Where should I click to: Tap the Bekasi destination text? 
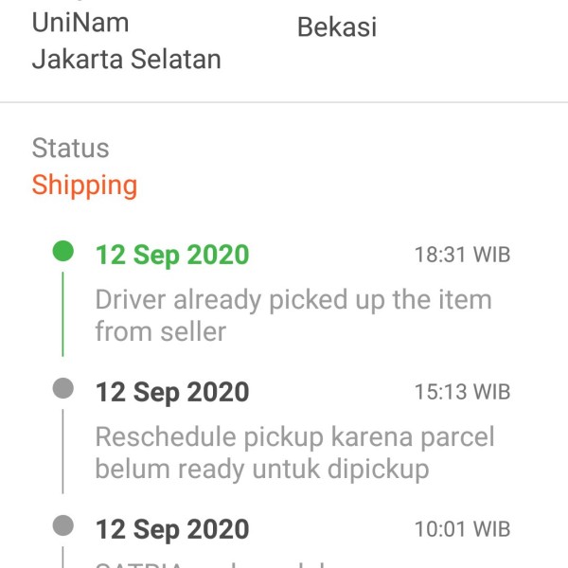[x=337, y=27]
